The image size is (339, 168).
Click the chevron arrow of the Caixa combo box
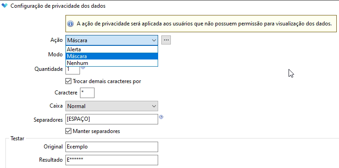154,106
